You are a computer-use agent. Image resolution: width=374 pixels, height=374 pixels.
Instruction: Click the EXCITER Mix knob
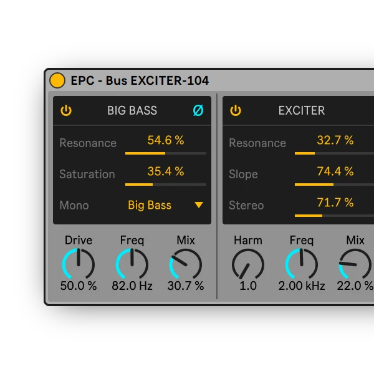click(355, 264)
